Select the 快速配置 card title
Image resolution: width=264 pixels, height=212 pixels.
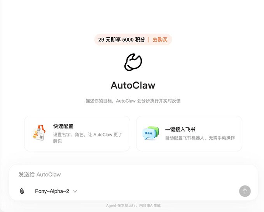[63, 126]
